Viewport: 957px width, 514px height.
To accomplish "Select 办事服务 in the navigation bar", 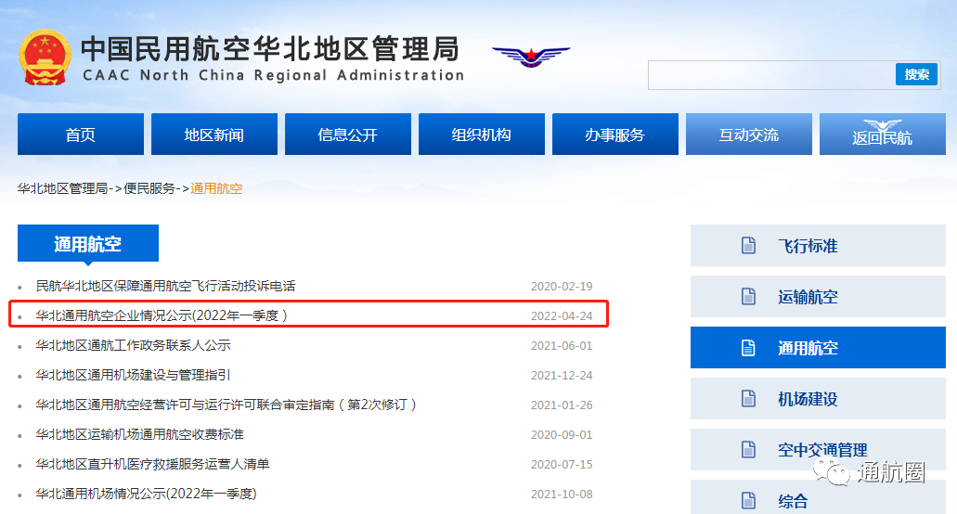I will tap(614, 135).
